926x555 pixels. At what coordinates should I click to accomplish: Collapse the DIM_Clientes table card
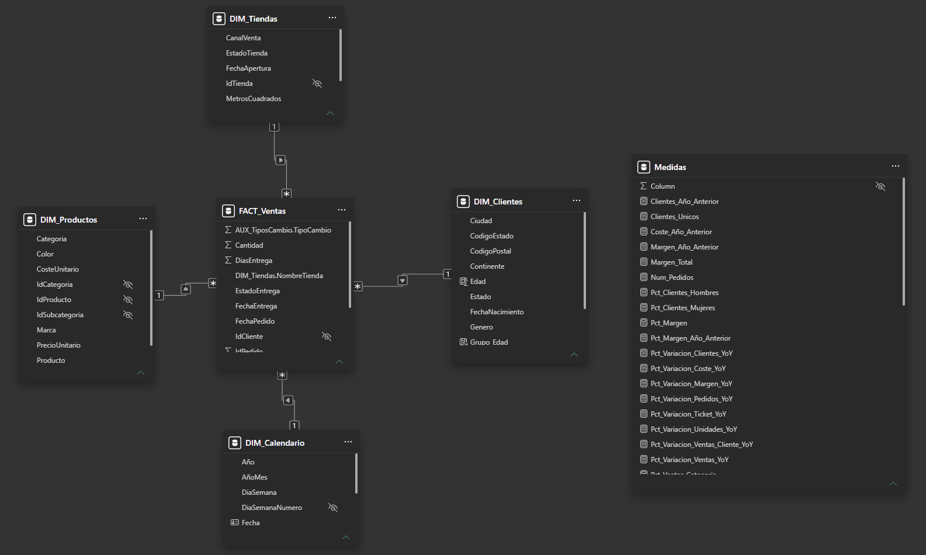tap(574, 355)
